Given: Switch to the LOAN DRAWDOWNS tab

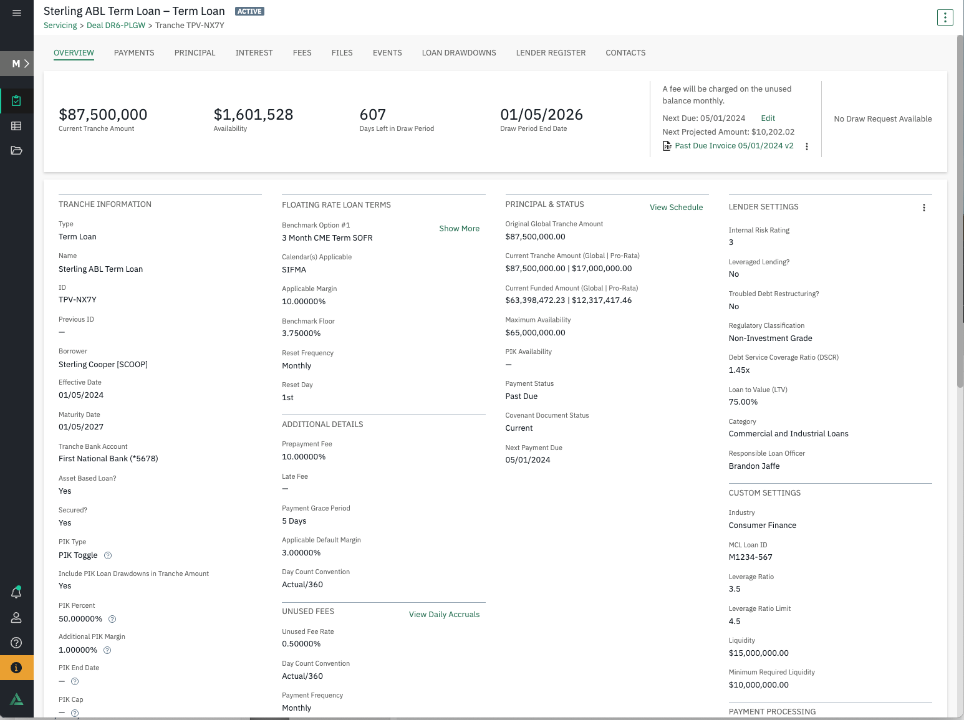Looking at the screenshot, I should 459,53.
